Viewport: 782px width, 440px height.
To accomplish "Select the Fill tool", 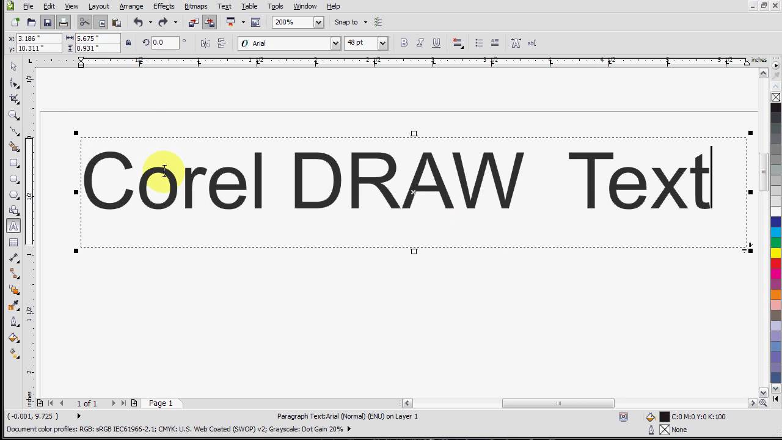I will click(13, 337).
